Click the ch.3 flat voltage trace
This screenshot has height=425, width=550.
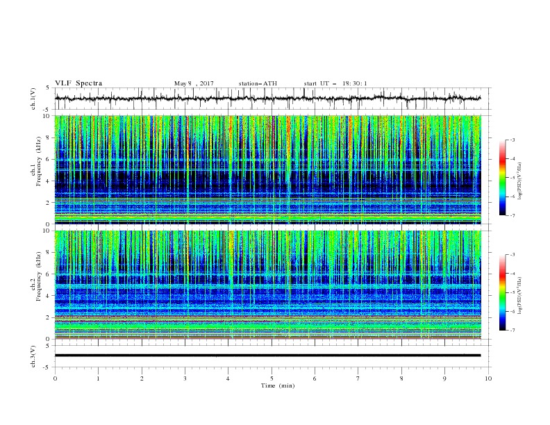(x=267, y=356)
